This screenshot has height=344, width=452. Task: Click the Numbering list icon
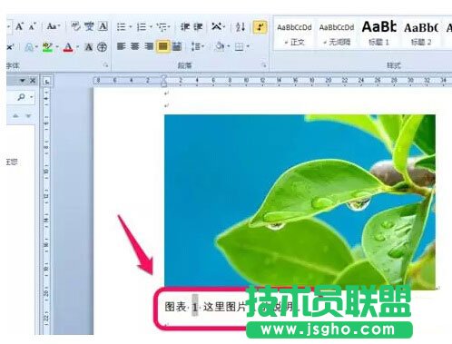point(142,27)
